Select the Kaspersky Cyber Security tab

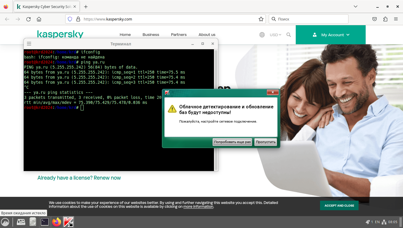click(47, 7)
